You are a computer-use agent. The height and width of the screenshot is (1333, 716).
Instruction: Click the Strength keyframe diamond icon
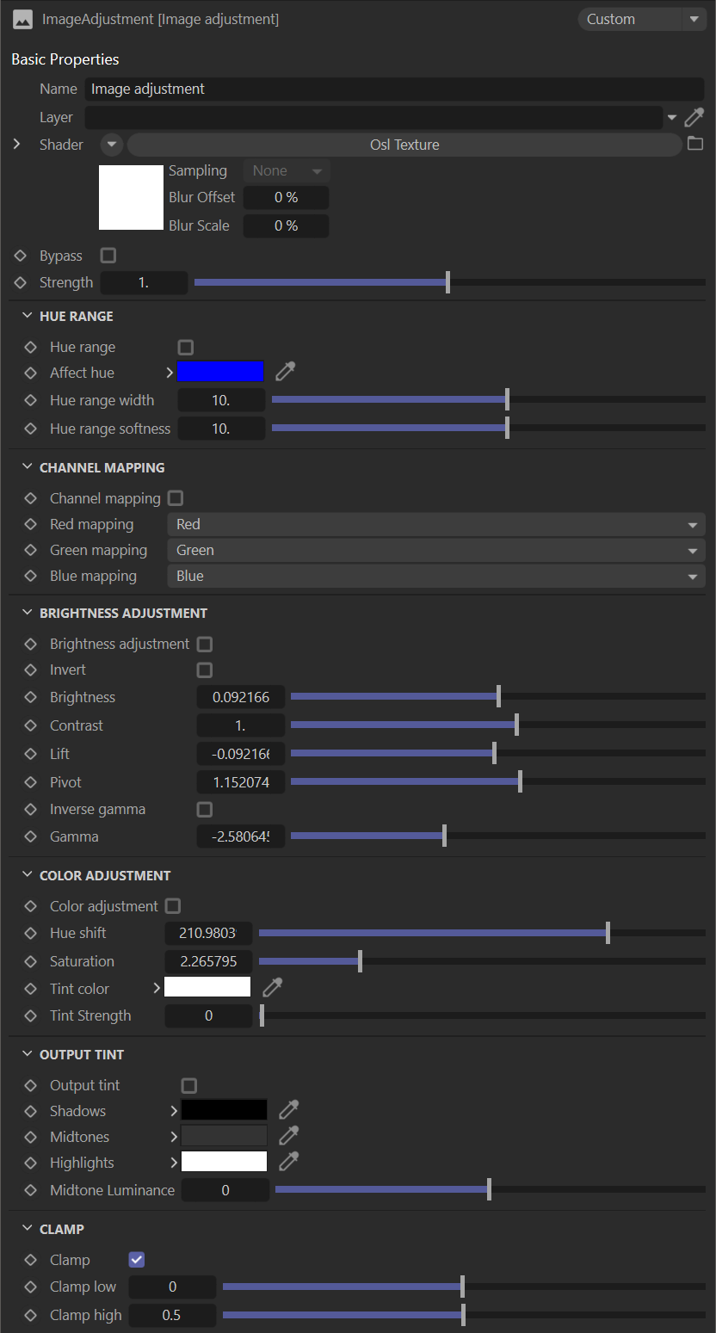[x=21, y=282]
